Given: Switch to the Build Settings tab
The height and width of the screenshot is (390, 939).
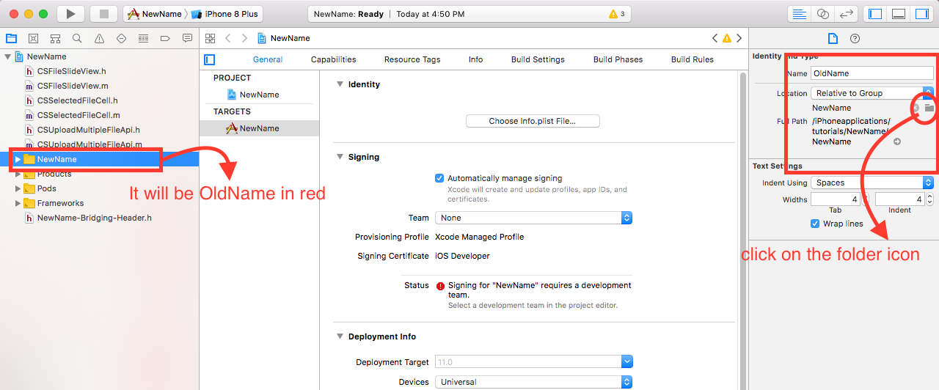Looking at the screenshot, I should pyautogui.click(x=538, y=59).
